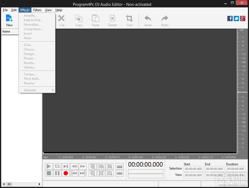Screen dimensions: 249x188
Task: Choose Vibrato effect
Action: [x=37, y=67]
